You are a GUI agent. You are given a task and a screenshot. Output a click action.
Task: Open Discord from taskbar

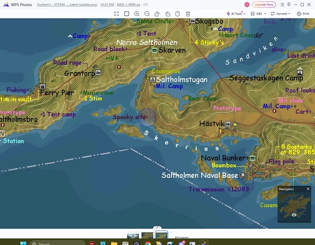pos(181,243)
